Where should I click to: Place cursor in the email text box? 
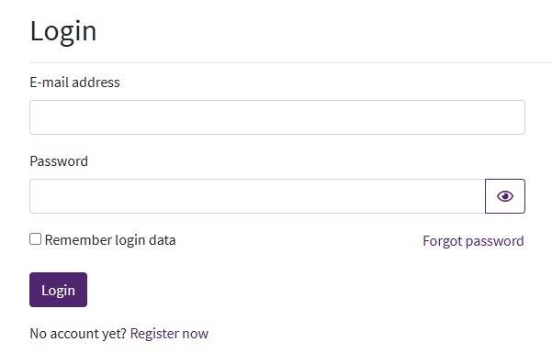[277, 117]
